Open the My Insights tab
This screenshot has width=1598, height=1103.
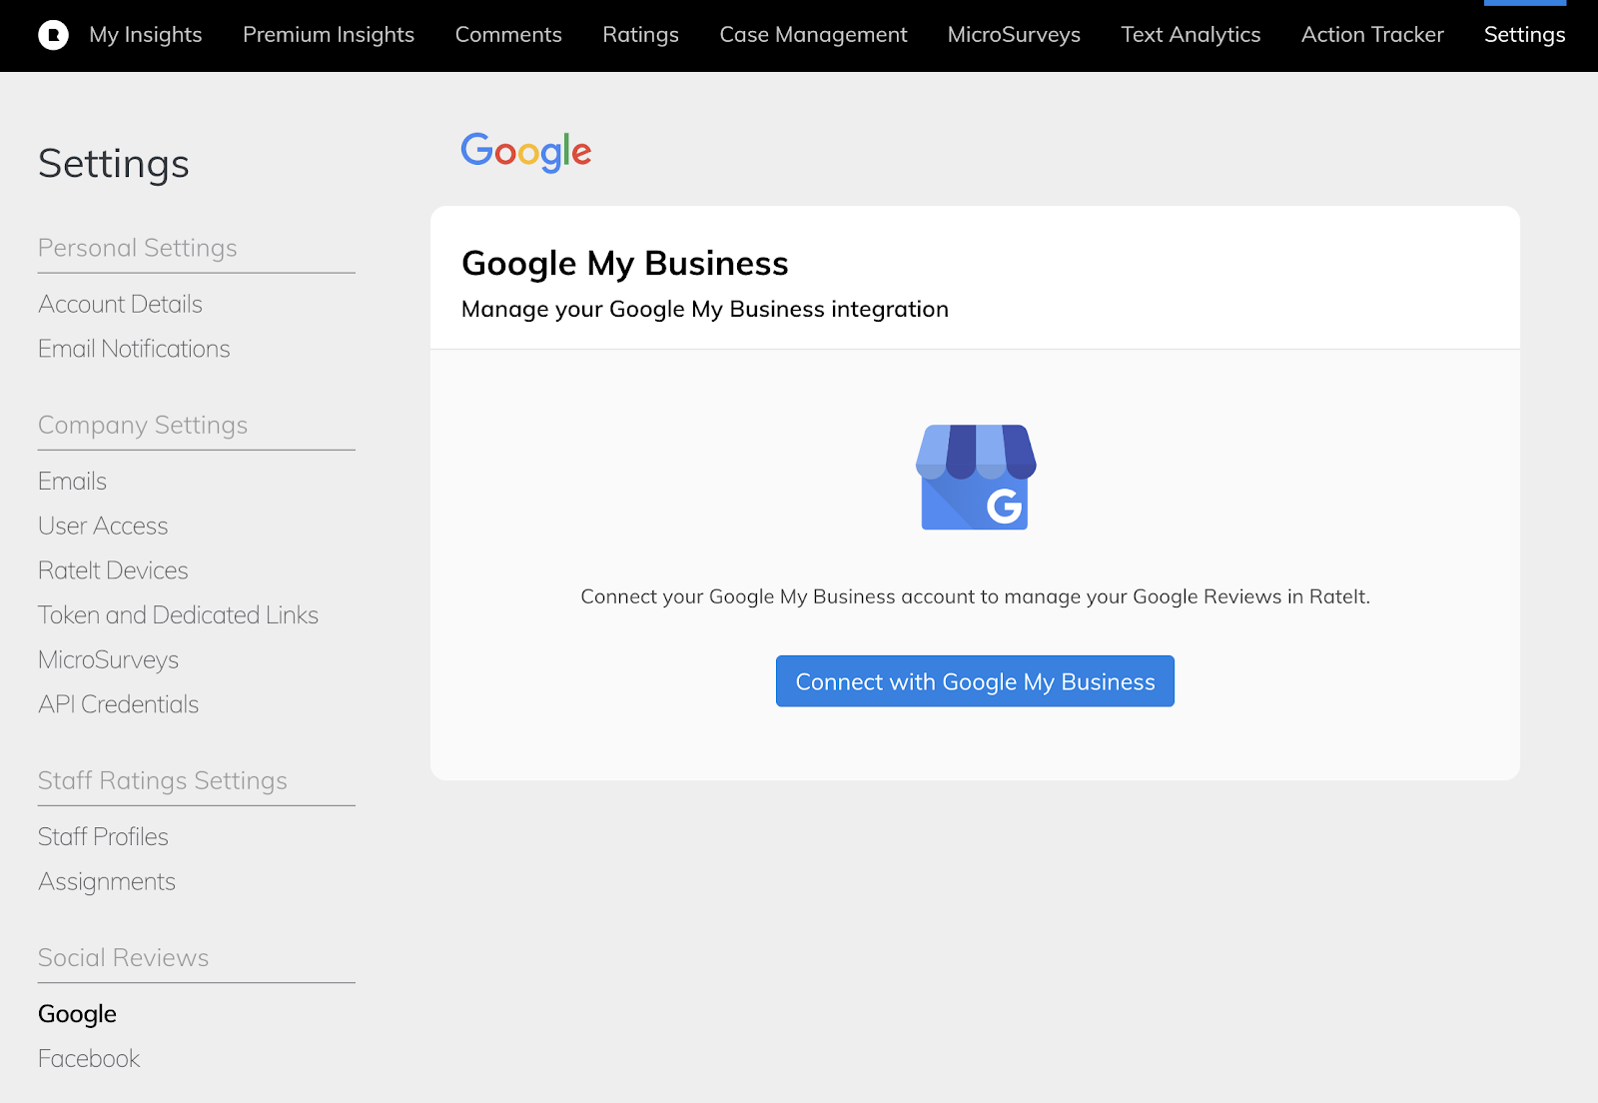click(146, 35)
